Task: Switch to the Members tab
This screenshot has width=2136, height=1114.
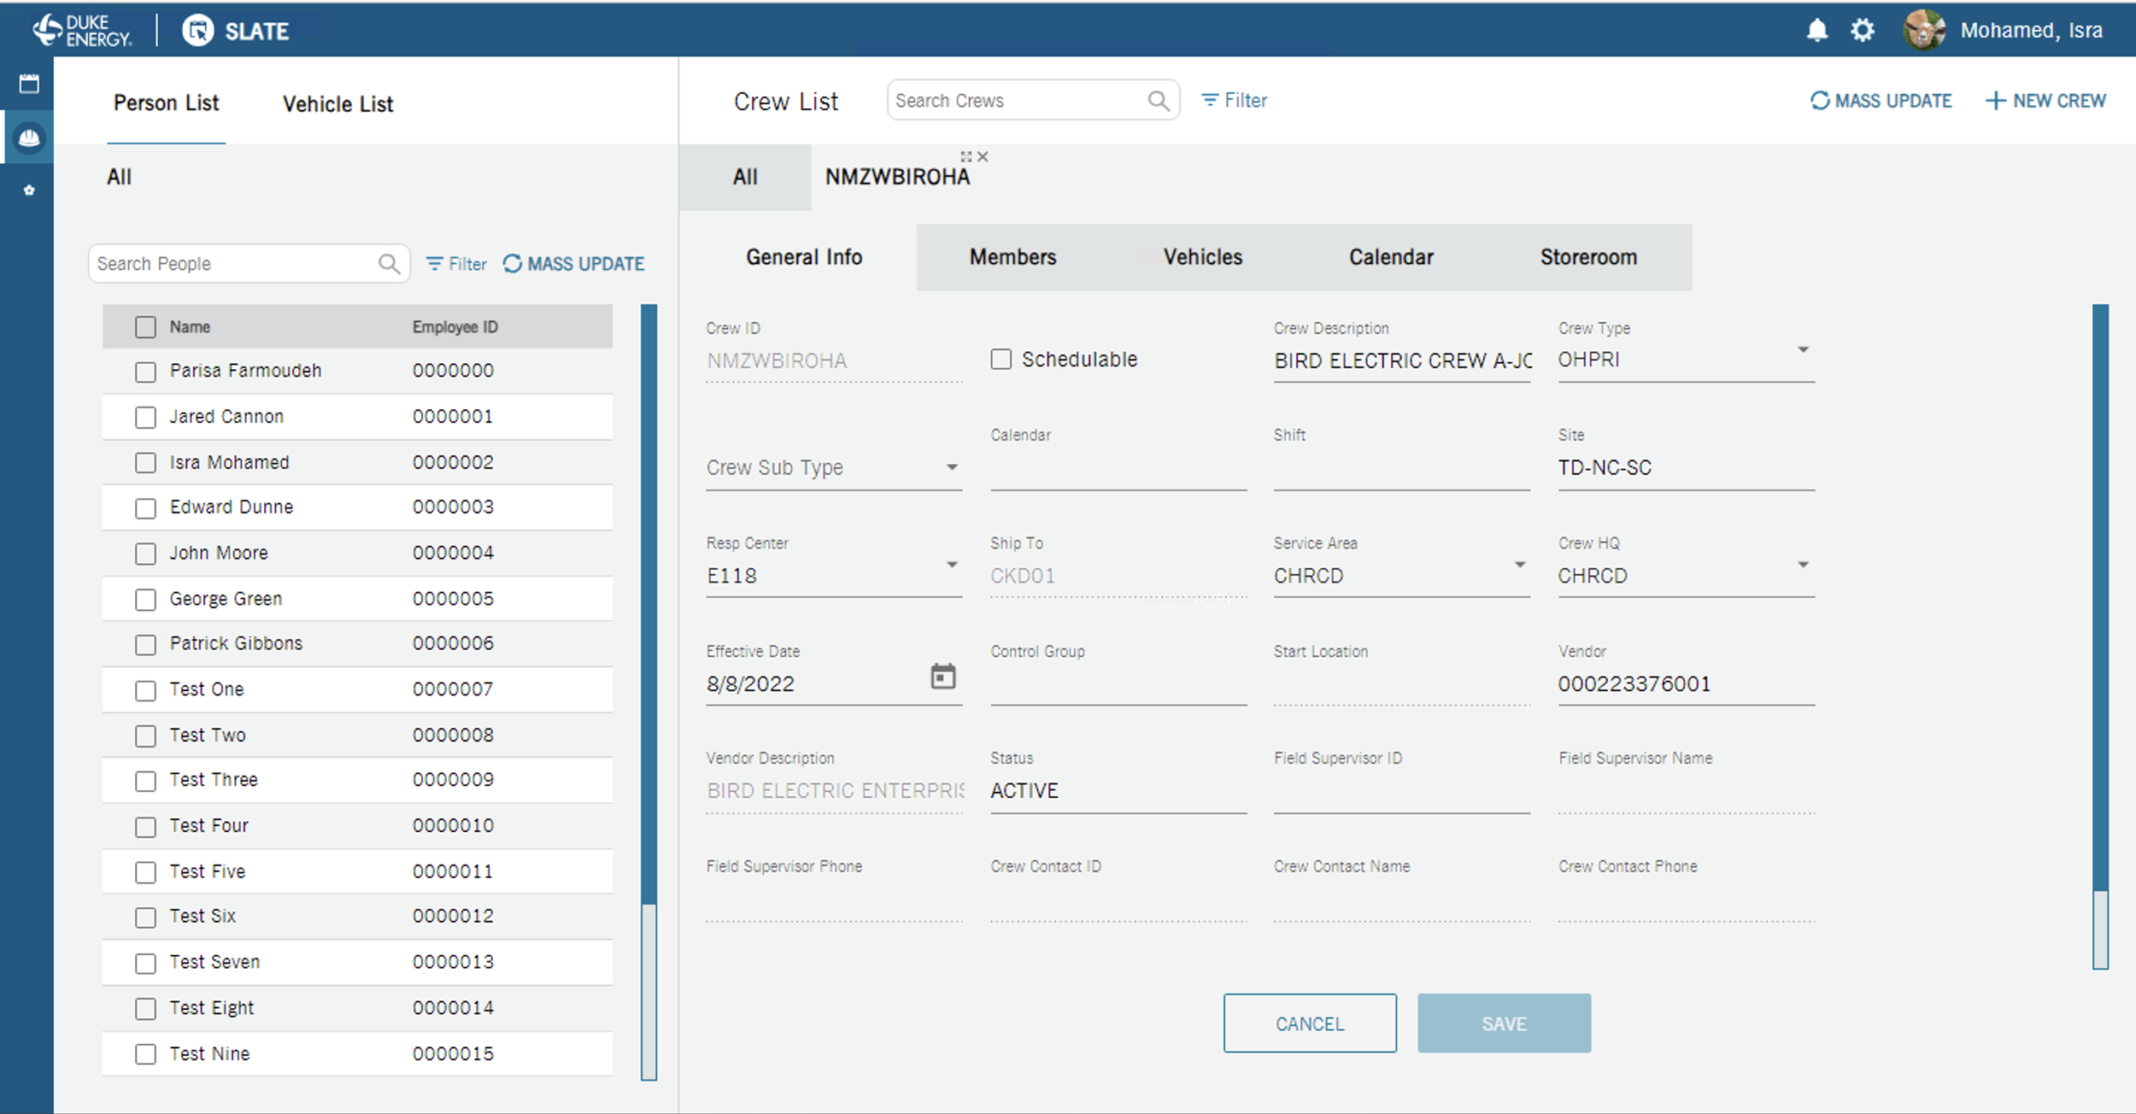Action: pos(1012,257)
